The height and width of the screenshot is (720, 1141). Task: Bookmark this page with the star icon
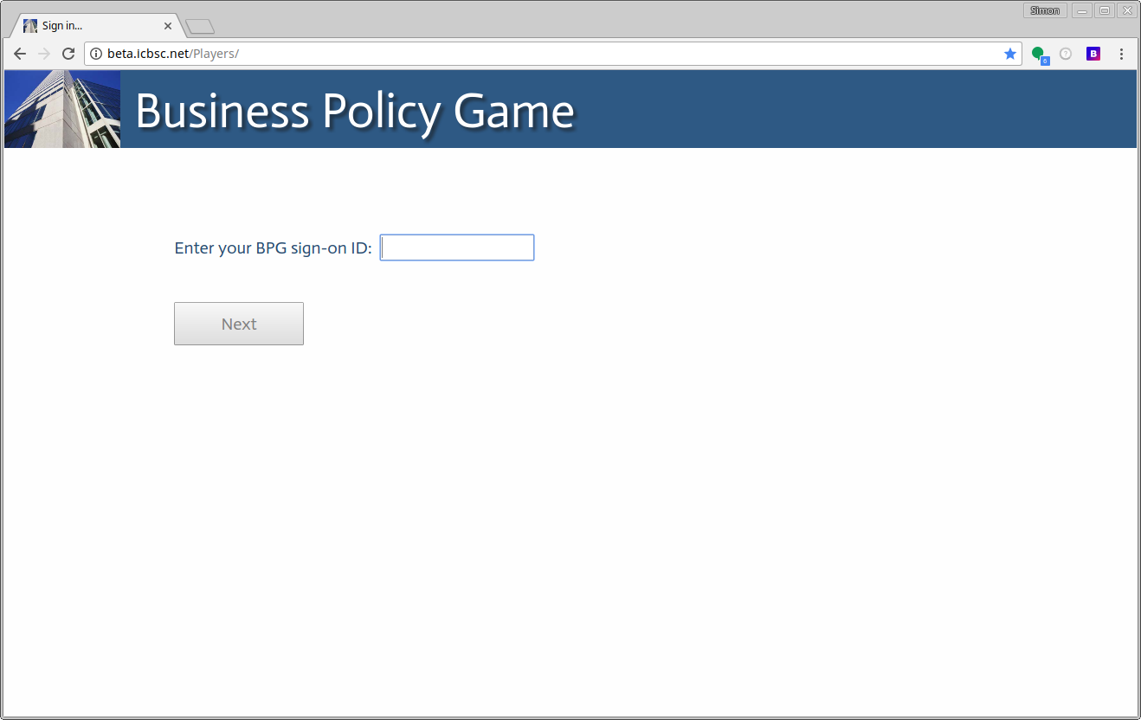click(x=1009, y=54)
